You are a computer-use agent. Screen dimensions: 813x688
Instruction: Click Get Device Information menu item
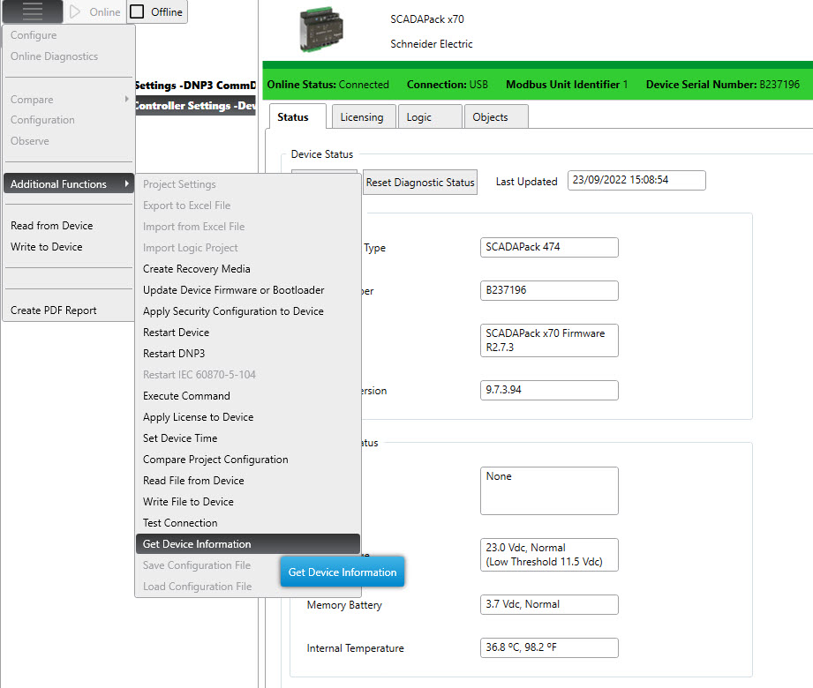tap(248, 544)
